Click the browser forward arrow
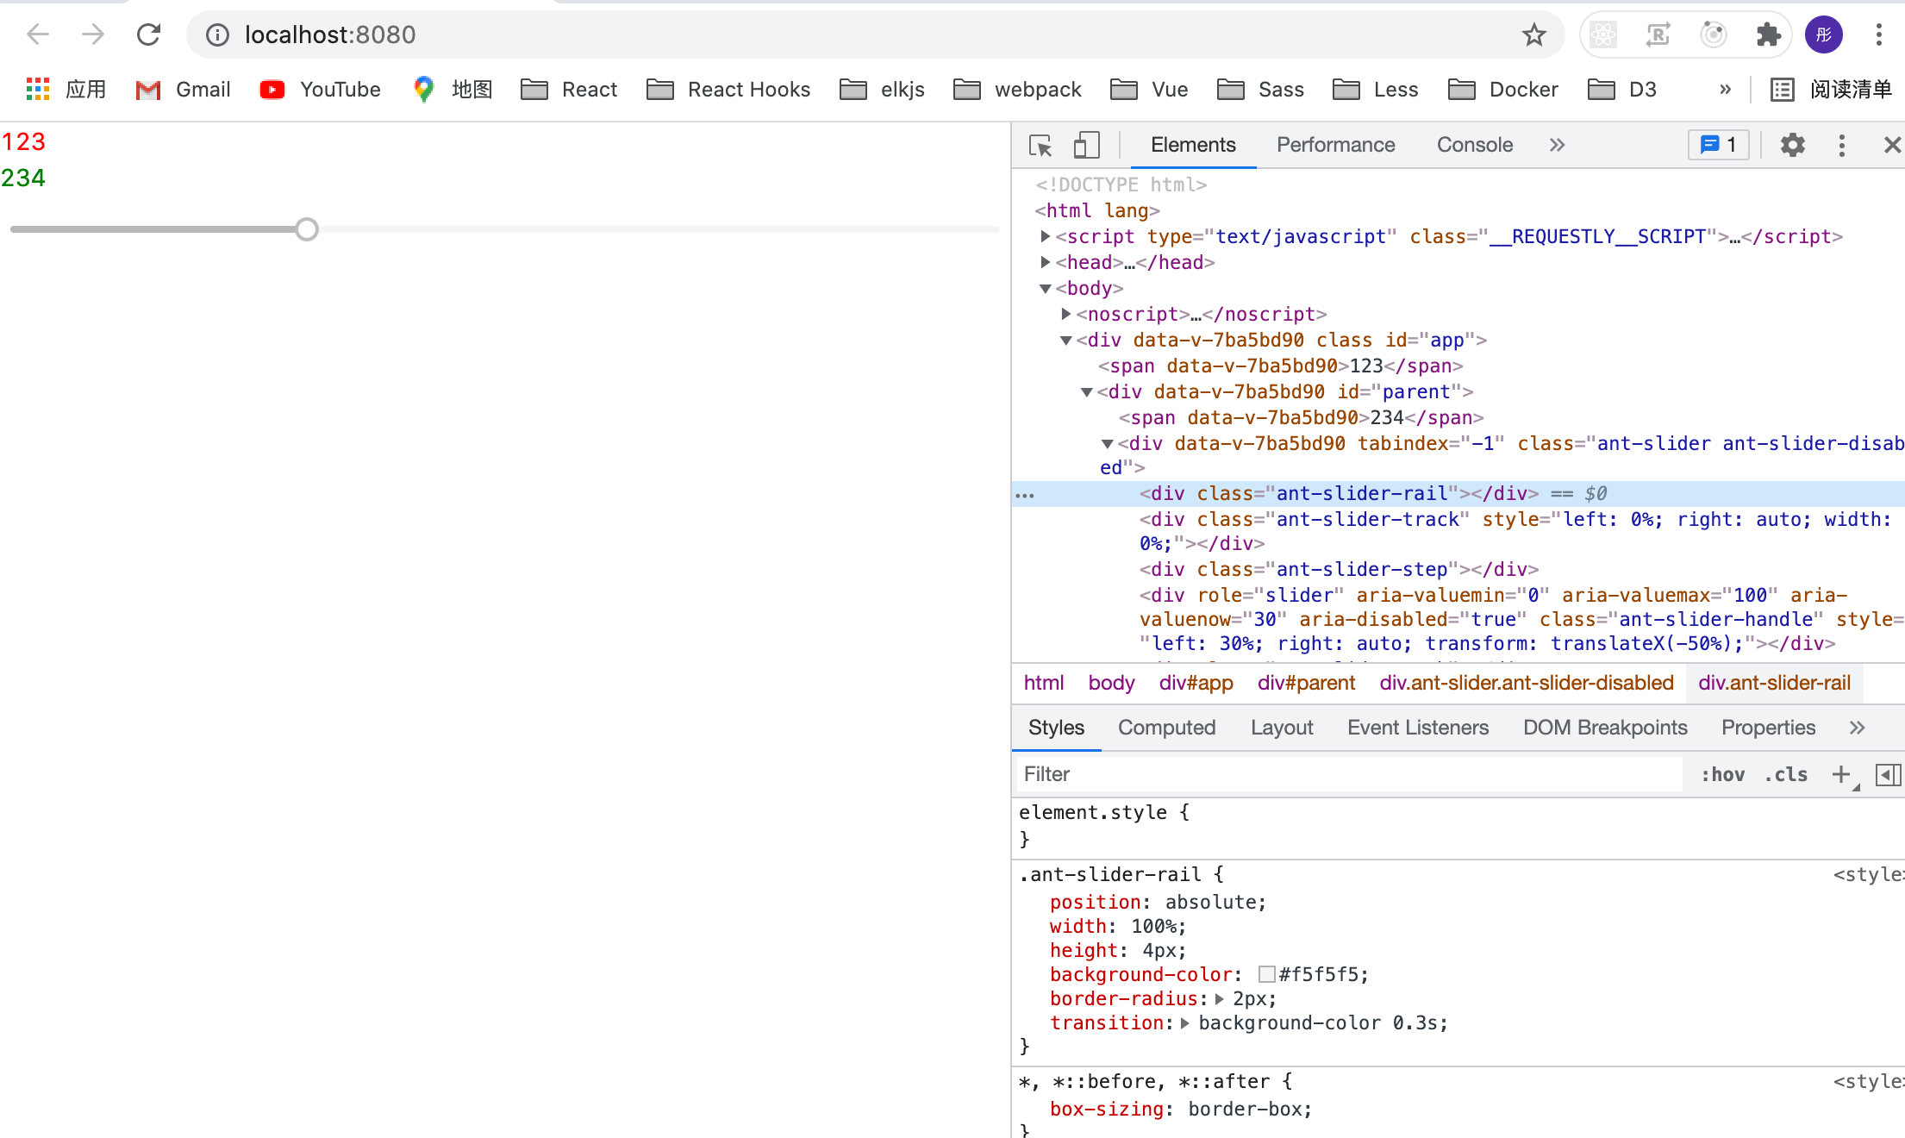This screenshot has width=1905, height=1138. [92, 34]
